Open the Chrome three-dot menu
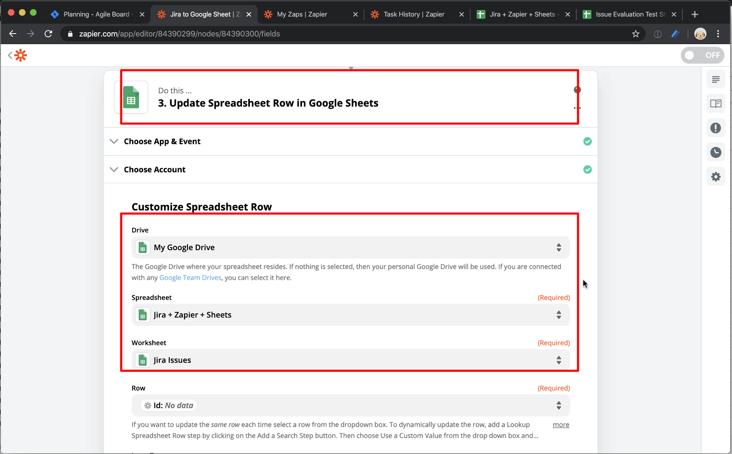This screenshot has width=732, height=454. 718,34
